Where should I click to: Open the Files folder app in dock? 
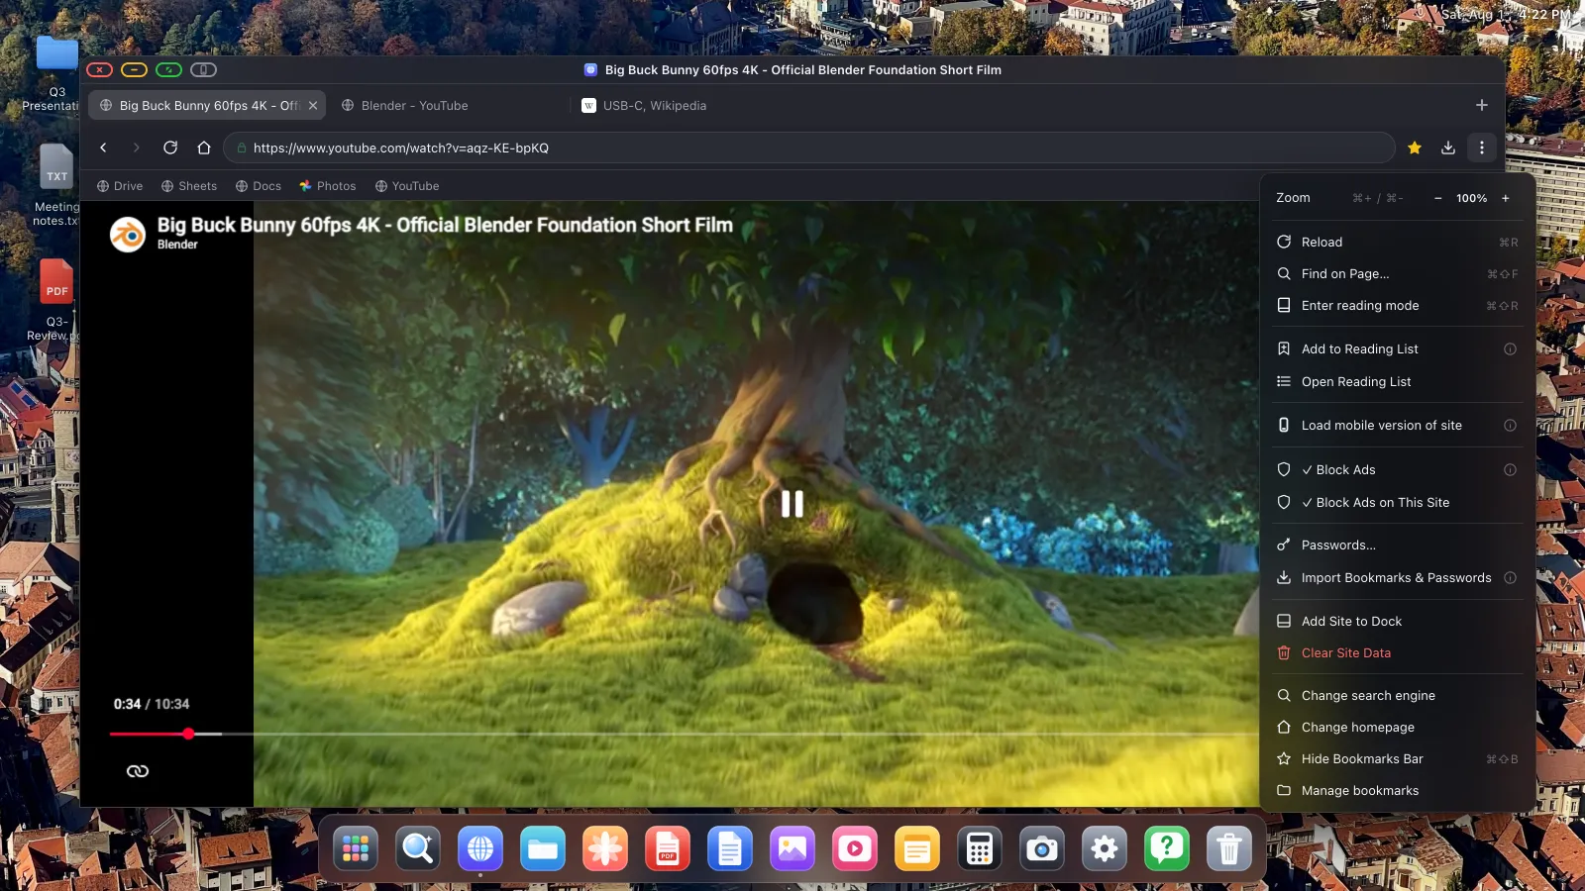tap(543, 848)
